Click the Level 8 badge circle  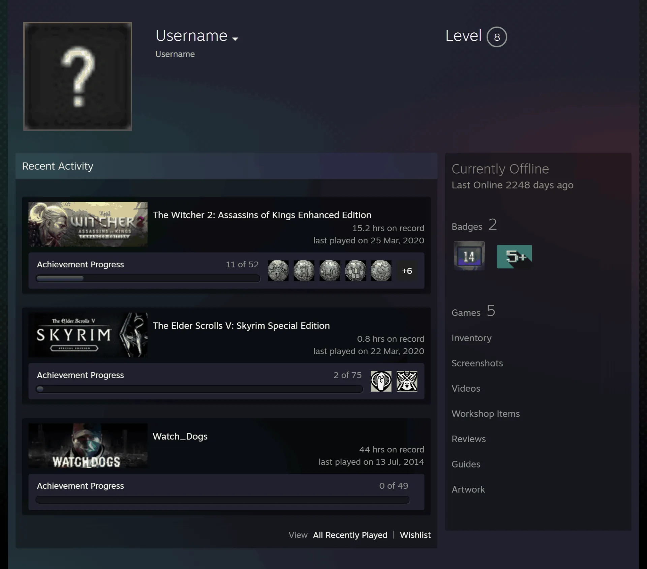pos(497,37)
